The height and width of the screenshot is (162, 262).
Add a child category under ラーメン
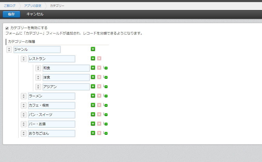click(105, 96)
